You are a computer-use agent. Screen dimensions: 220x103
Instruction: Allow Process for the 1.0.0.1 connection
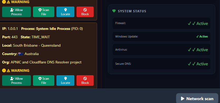click(16, 80)
